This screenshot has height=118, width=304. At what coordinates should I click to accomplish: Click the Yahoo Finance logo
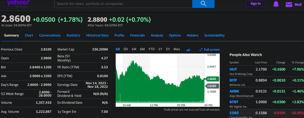coord(18,3)
